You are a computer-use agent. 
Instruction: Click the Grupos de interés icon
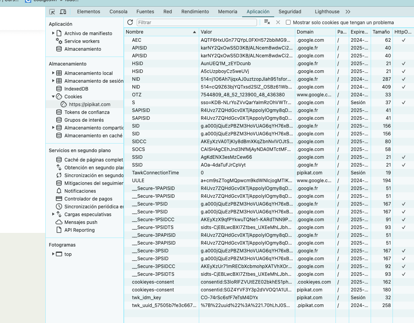(x=59, y=120)
